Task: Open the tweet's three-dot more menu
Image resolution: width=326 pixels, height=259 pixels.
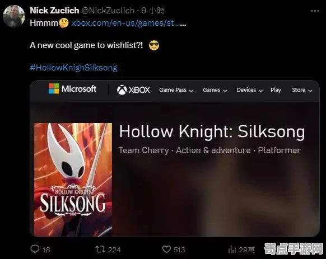Action: (x=315, y=11)
